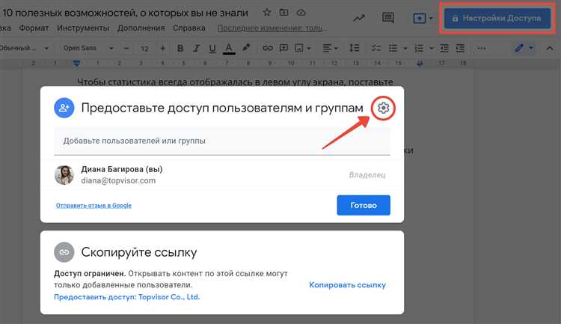Click the Владелец role label
561x324 pixels.
pyautogui.click(x=367, y=174)
